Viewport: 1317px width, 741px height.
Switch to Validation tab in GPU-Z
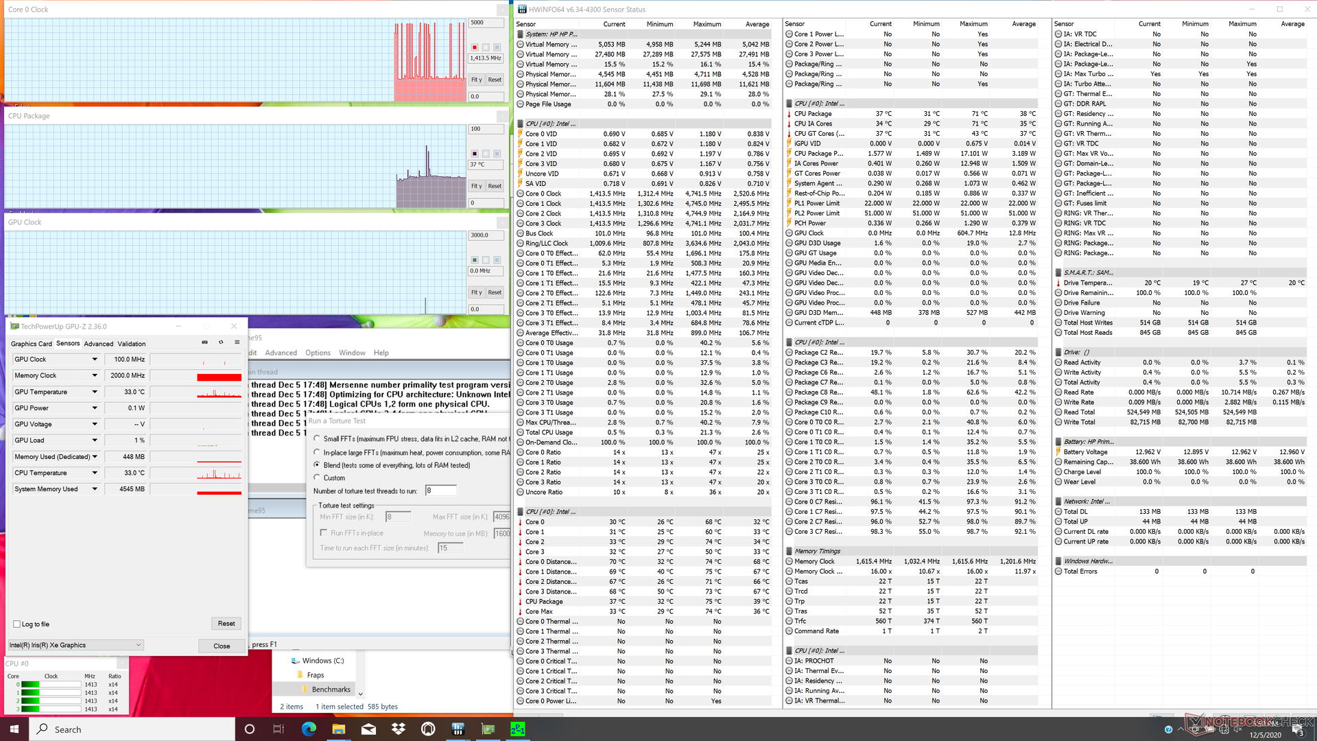[132, 344]
